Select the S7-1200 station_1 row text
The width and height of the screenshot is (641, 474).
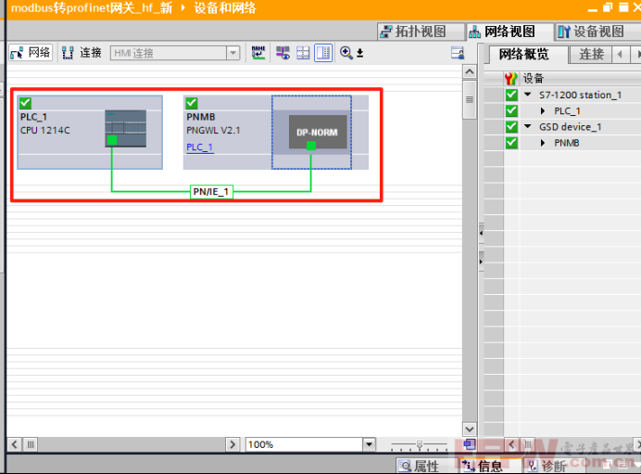click(x=580, y=95)
